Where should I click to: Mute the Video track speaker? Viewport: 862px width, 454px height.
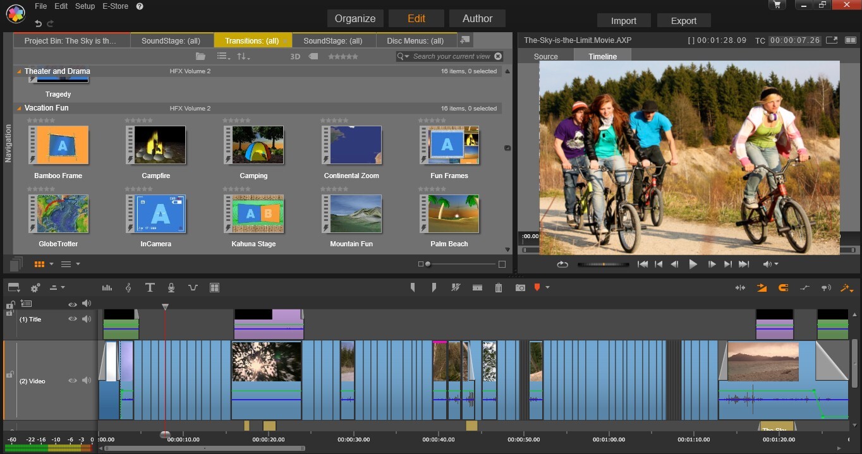pyautogui.click(x=87, y=381)
